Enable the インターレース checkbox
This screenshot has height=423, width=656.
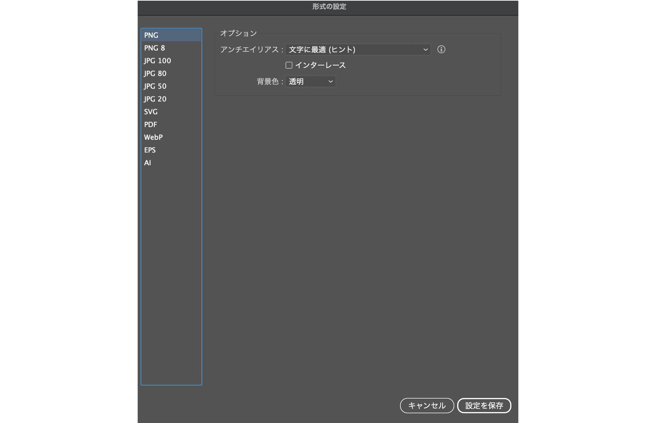[289, 65]
